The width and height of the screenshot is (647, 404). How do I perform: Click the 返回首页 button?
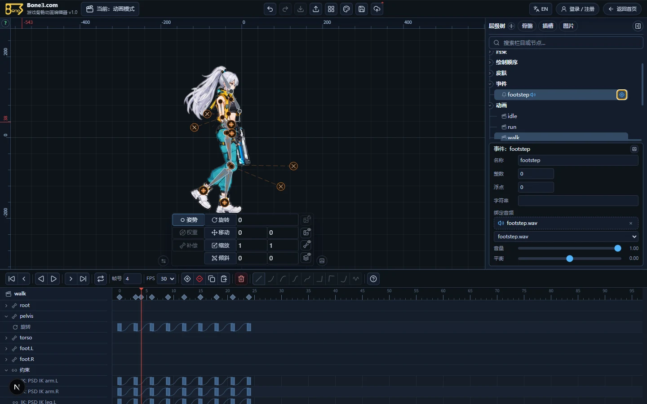point(622,9)
